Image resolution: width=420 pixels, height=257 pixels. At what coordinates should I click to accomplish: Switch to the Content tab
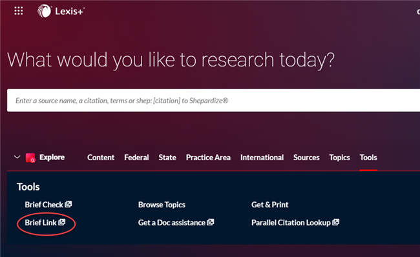[x=101, y=158]
